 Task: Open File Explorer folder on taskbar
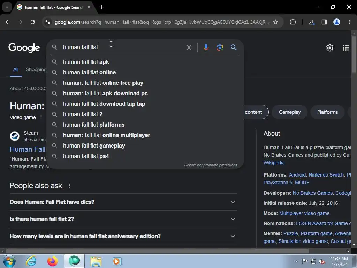tap(96, 261)
